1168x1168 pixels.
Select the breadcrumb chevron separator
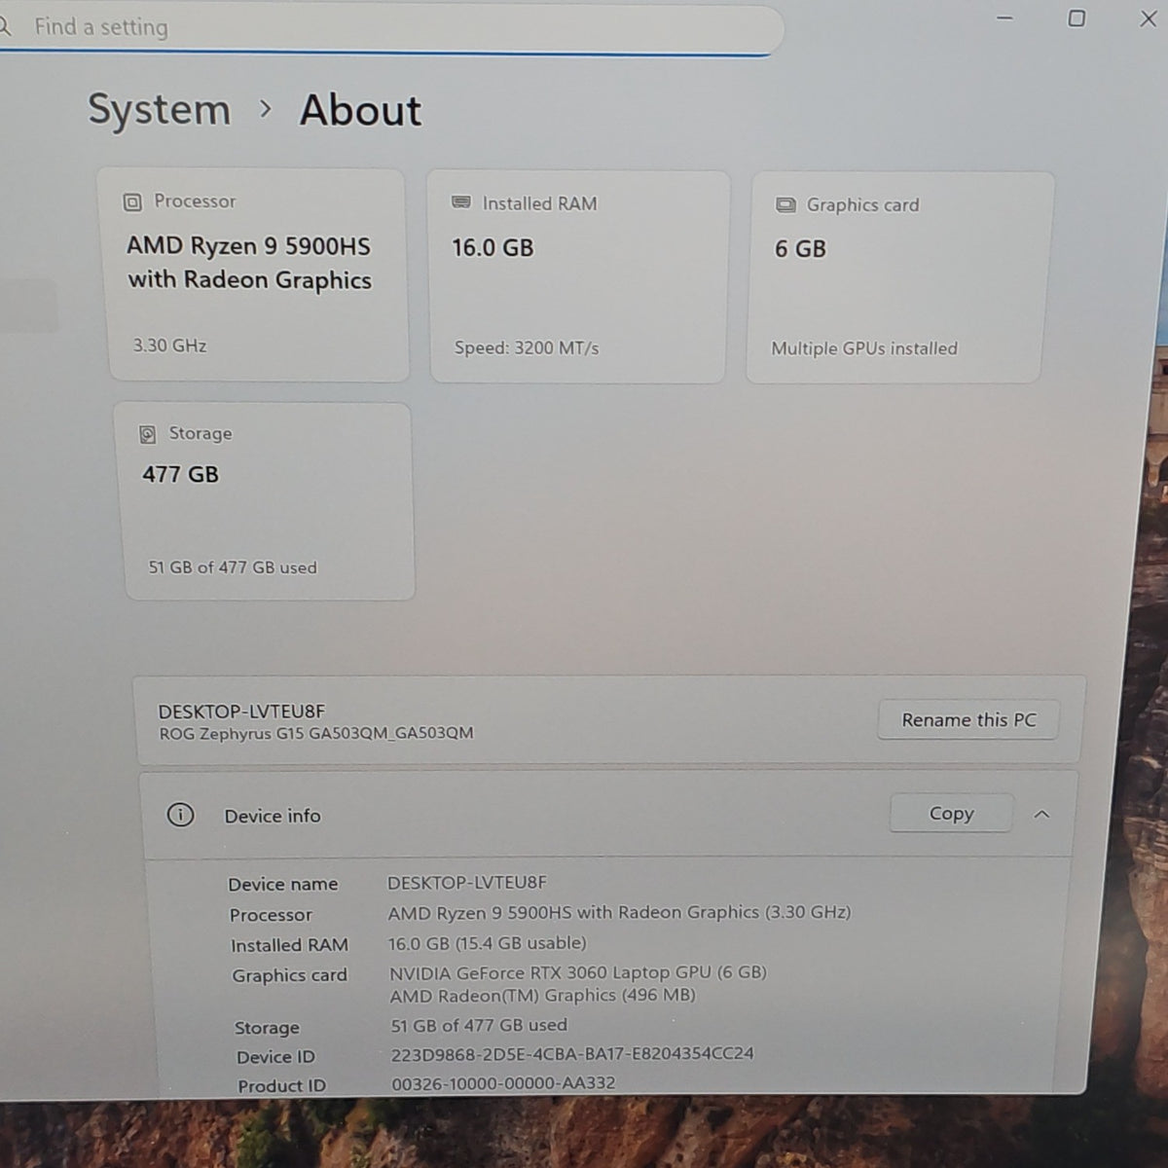pos(266,109)
